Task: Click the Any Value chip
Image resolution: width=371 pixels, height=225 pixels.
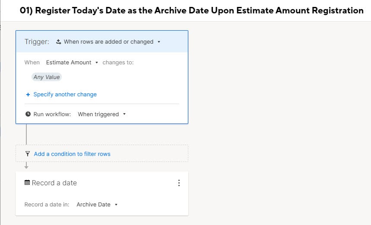Action: (47, 77)
